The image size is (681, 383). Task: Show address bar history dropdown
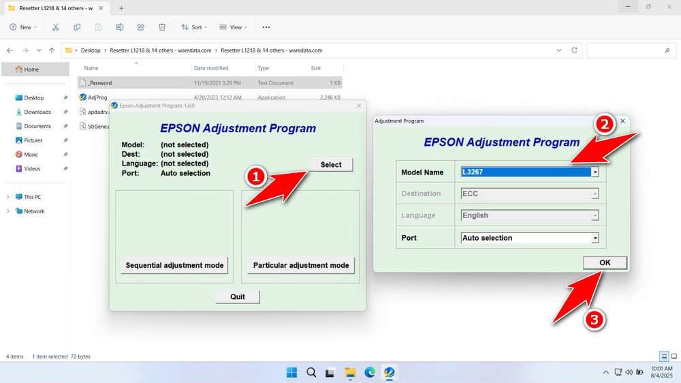click(559, 50)
